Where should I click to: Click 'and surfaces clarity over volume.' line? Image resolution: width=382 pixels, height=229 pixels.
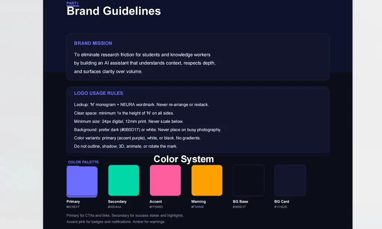click(x=108, y=71)
